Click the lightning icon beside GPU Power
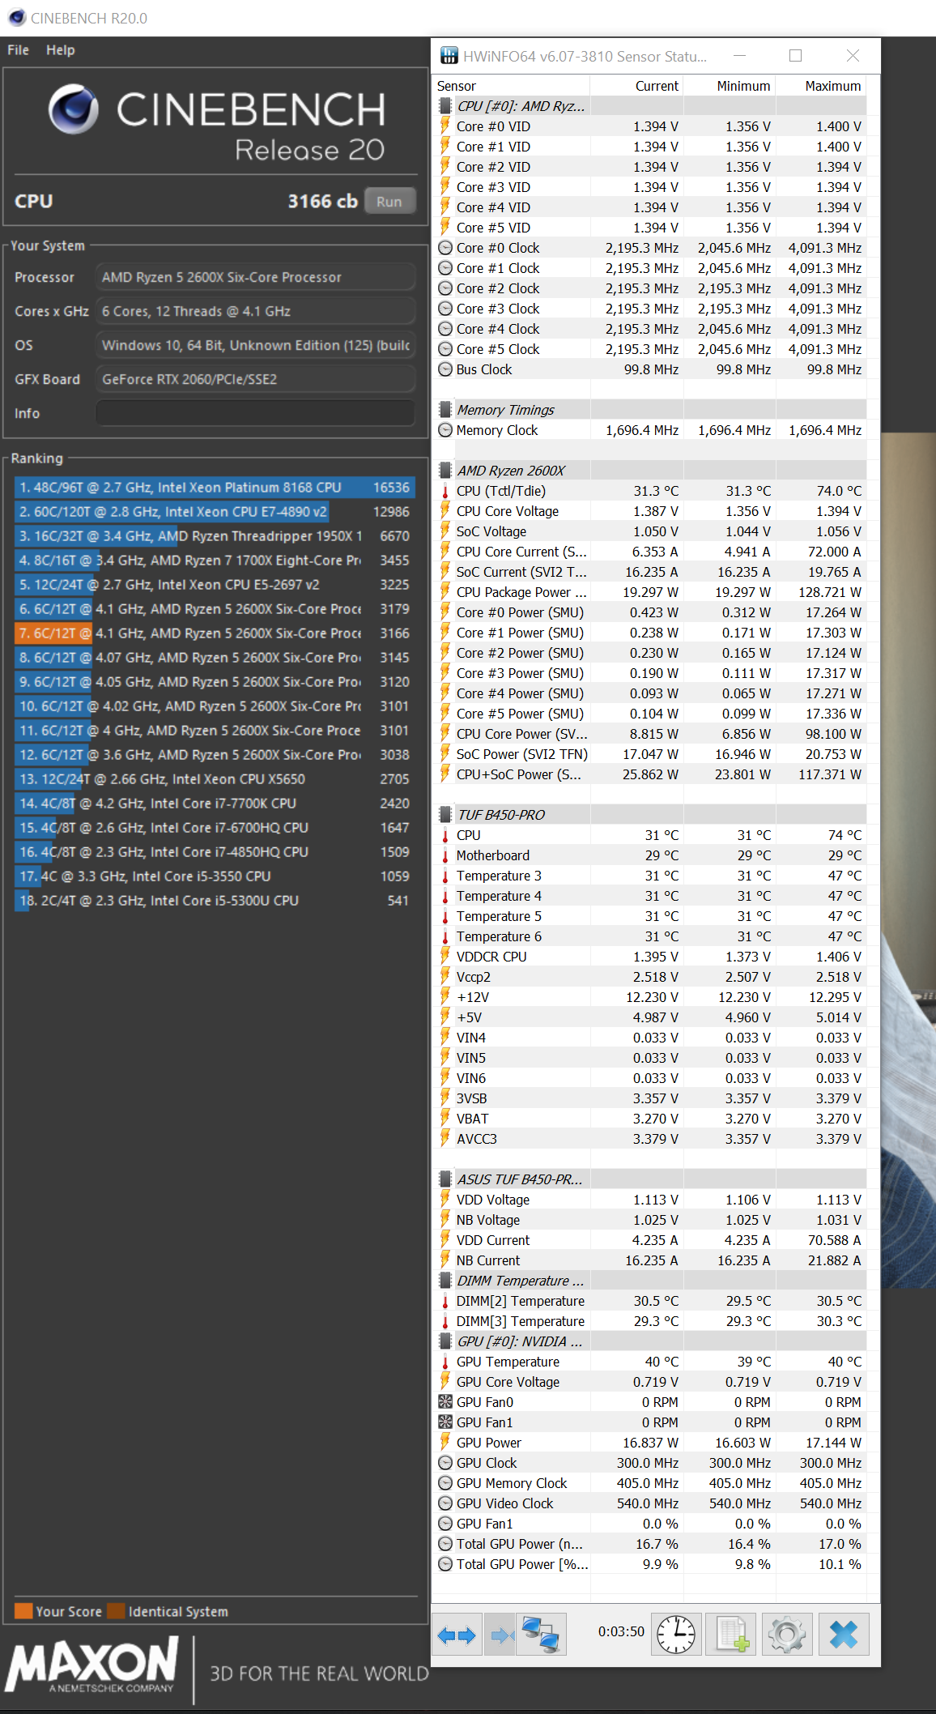936x1714 pixels. (445, 1443)
